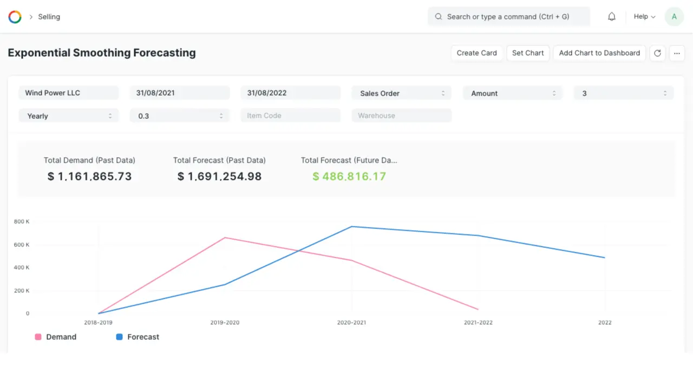This screenshot has width=693, height=389.
Task: Open the Help menu
Action: pos(644,17)
